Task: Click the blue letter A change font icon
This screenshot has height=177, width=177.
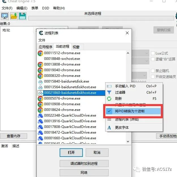Action: pyautogui.click(x=109, y=128)
